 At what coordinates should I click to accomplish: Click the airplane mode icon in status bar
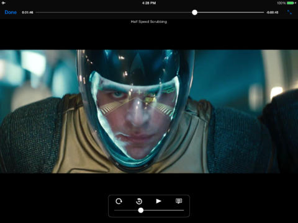point(4,3)
